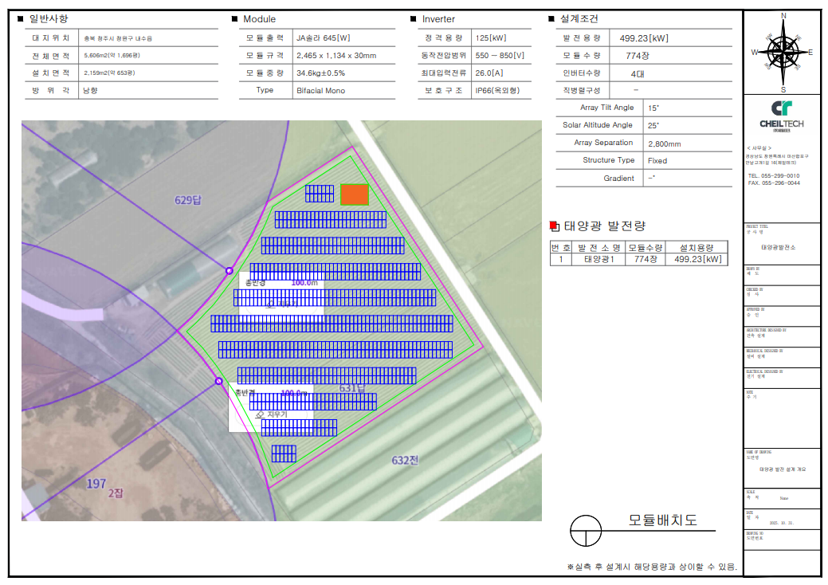Screen dimensions: 828x585
Task: Select the 499.23[kW] 발전용량 value cell
Action: [644, 38]
